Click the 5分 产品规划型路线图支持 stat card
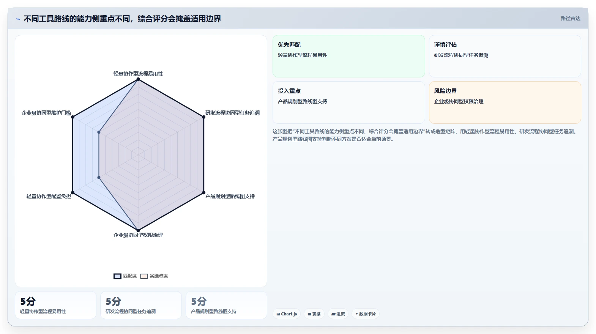Screen dimensions: 596x334 [226, 305]
